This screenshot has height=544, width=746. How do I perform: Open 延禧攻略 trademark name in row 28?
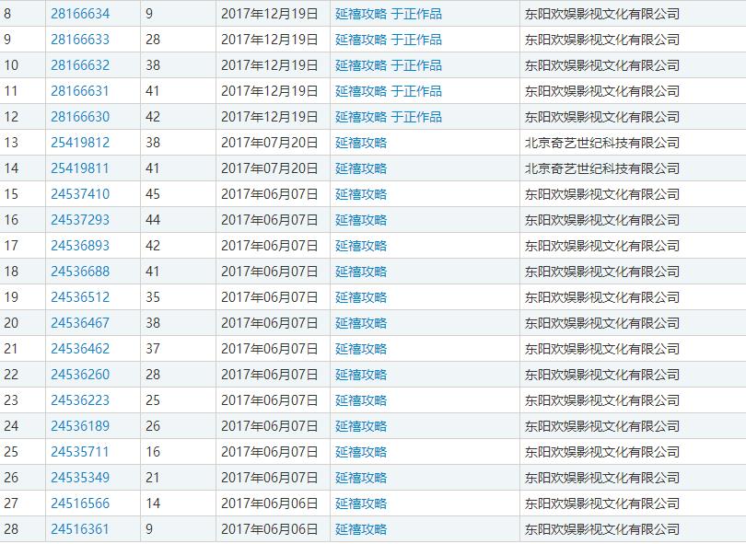(x=361, y=529)
